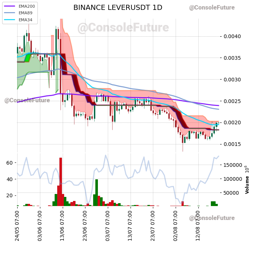Click the cyan EMA34 legend line swatch
253x253 pixels.
[x=10, y=20]
